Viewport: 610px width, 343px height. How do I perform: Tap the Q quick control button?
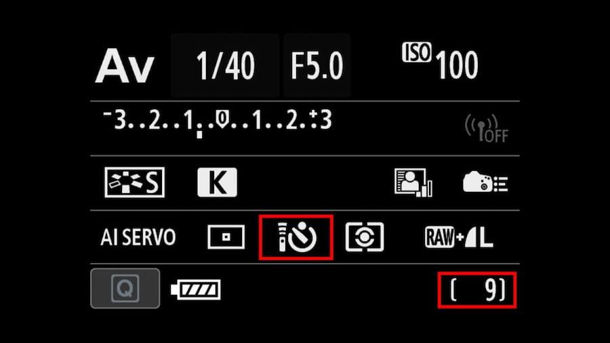(x=125, y=288)
